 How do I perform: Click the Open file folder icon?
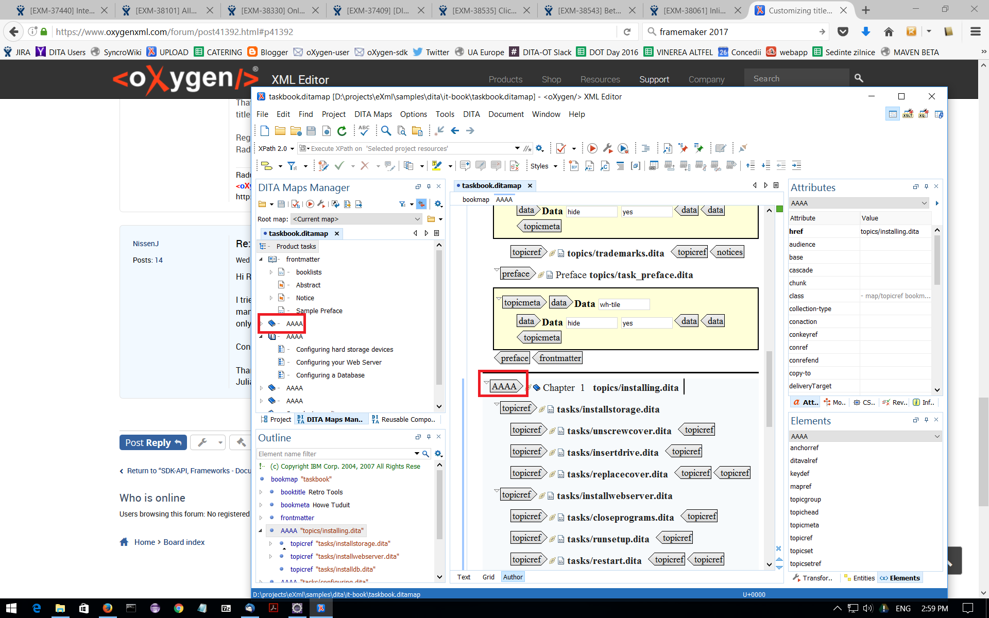(x=280, y=131)
